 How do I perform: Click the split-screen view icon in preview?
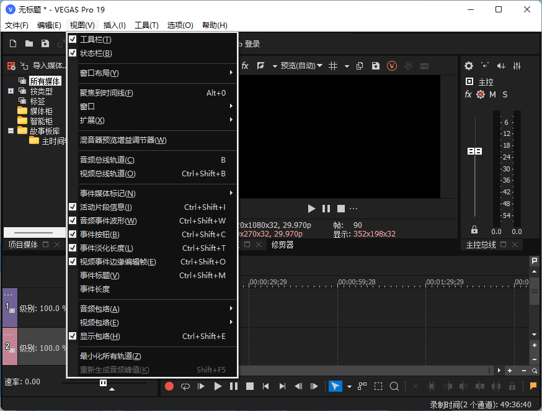260,66
